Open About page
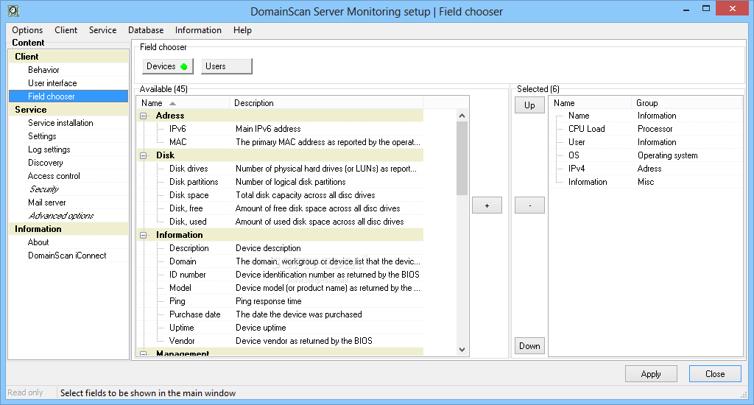The width and height of the screenshot is (754, 405). [38, 242]
